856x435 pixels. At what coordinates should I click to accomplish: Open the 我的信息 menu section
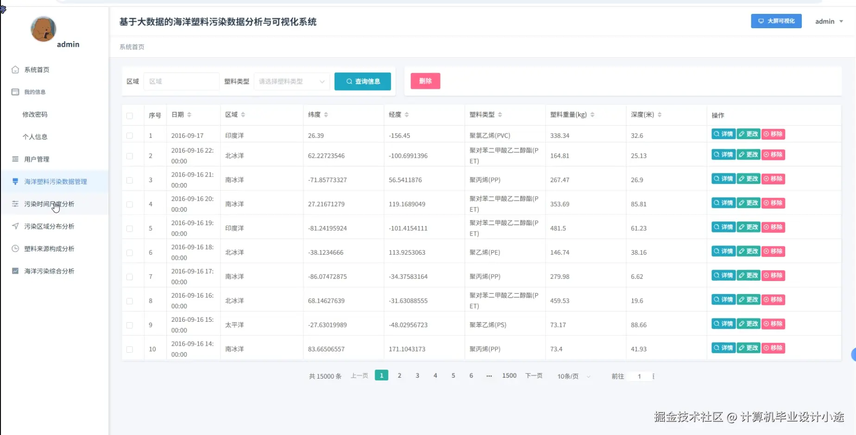coord(35,92)
